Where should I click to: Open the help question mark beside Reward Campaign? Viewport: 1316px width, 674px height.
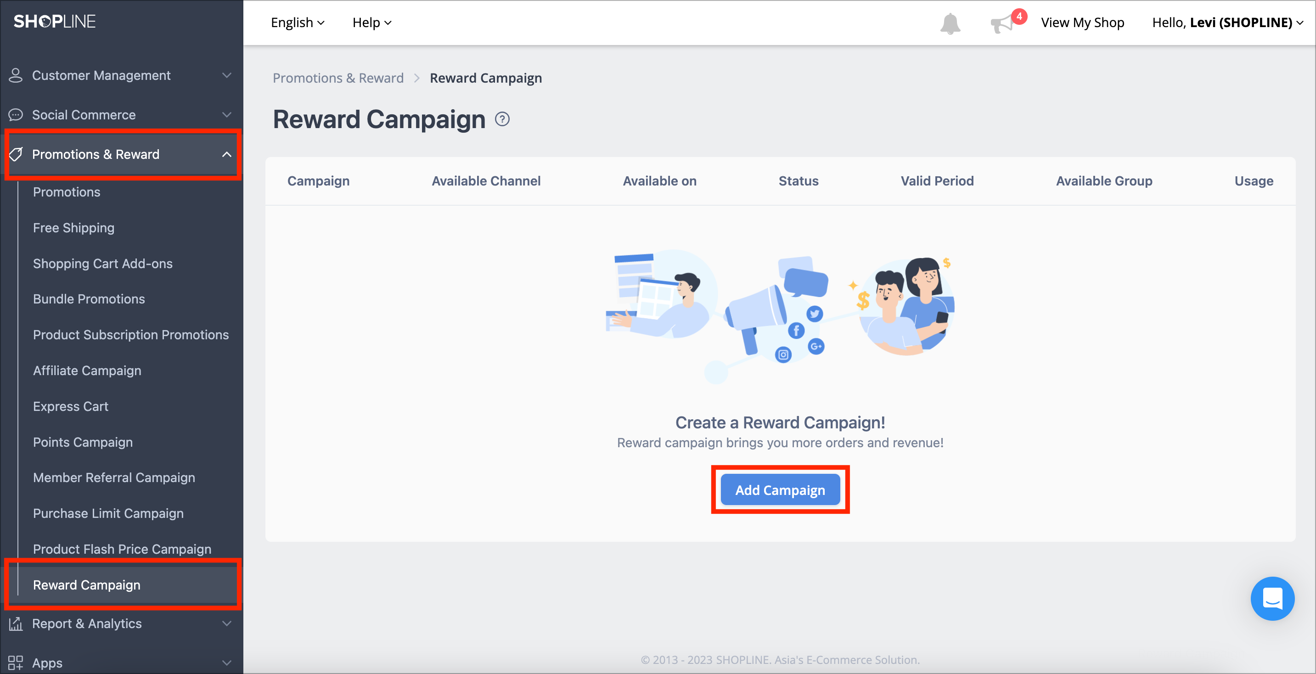click(x=502, y=119)
